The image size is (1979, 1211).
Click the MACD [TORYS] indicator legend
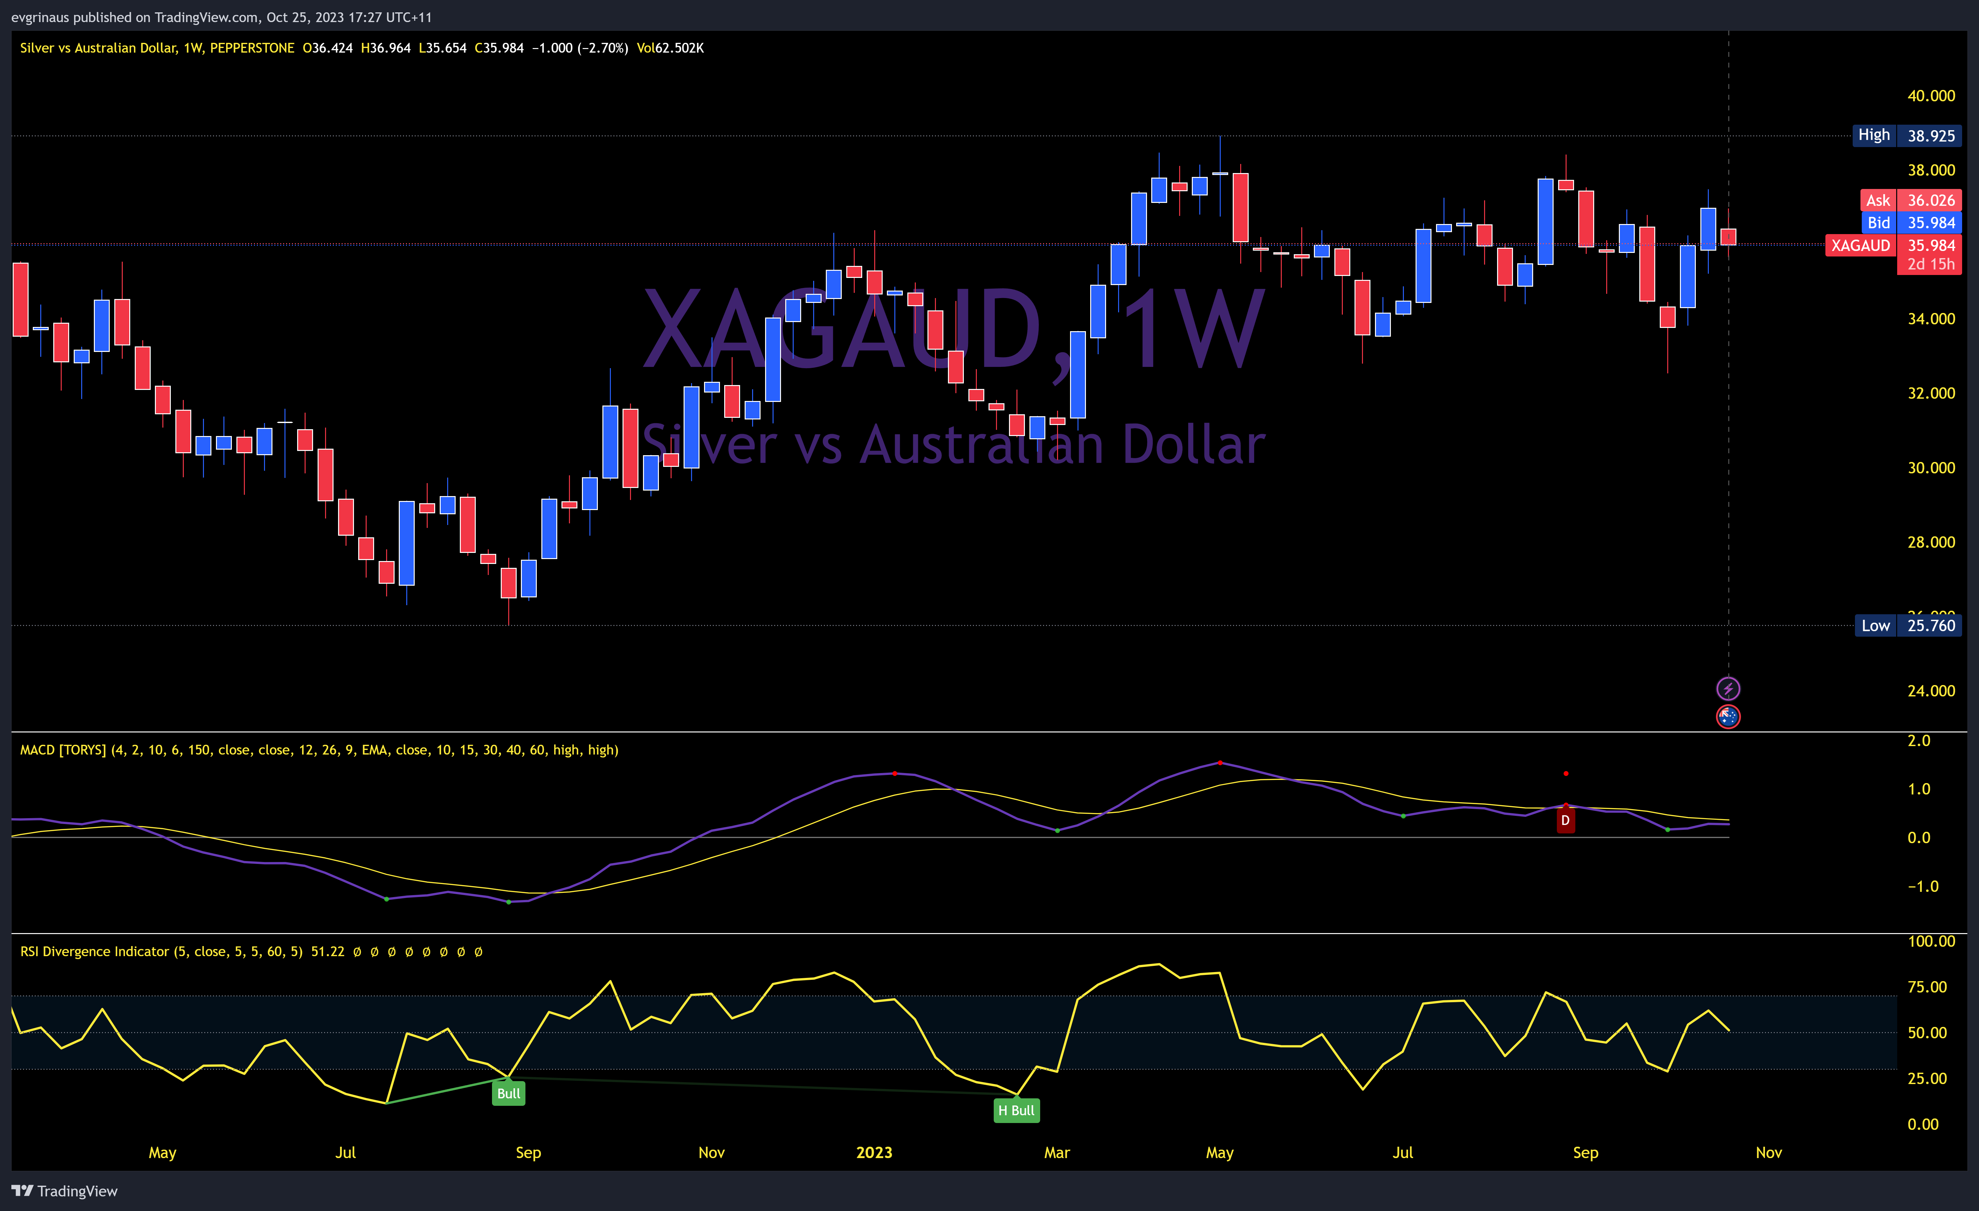coord(319,750)
